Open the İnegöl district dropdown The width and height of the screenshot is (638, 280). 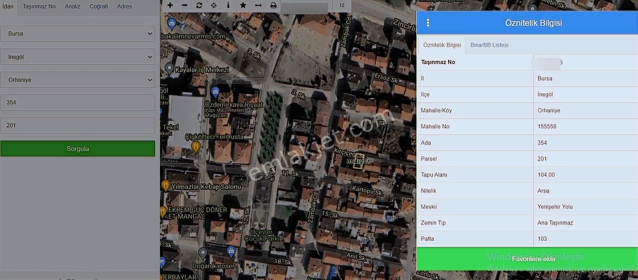(78, 57)
